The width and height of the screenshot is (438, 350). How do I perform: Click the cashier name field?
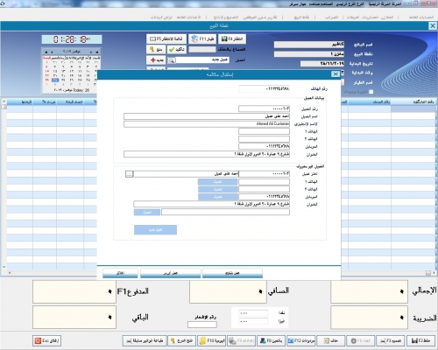click(x=309, y=45)
